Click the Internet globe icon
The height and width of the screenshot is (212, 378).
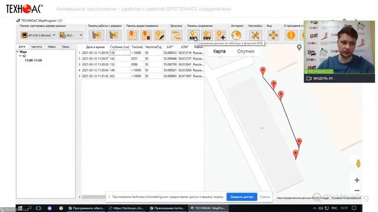[x=236, y=35]
